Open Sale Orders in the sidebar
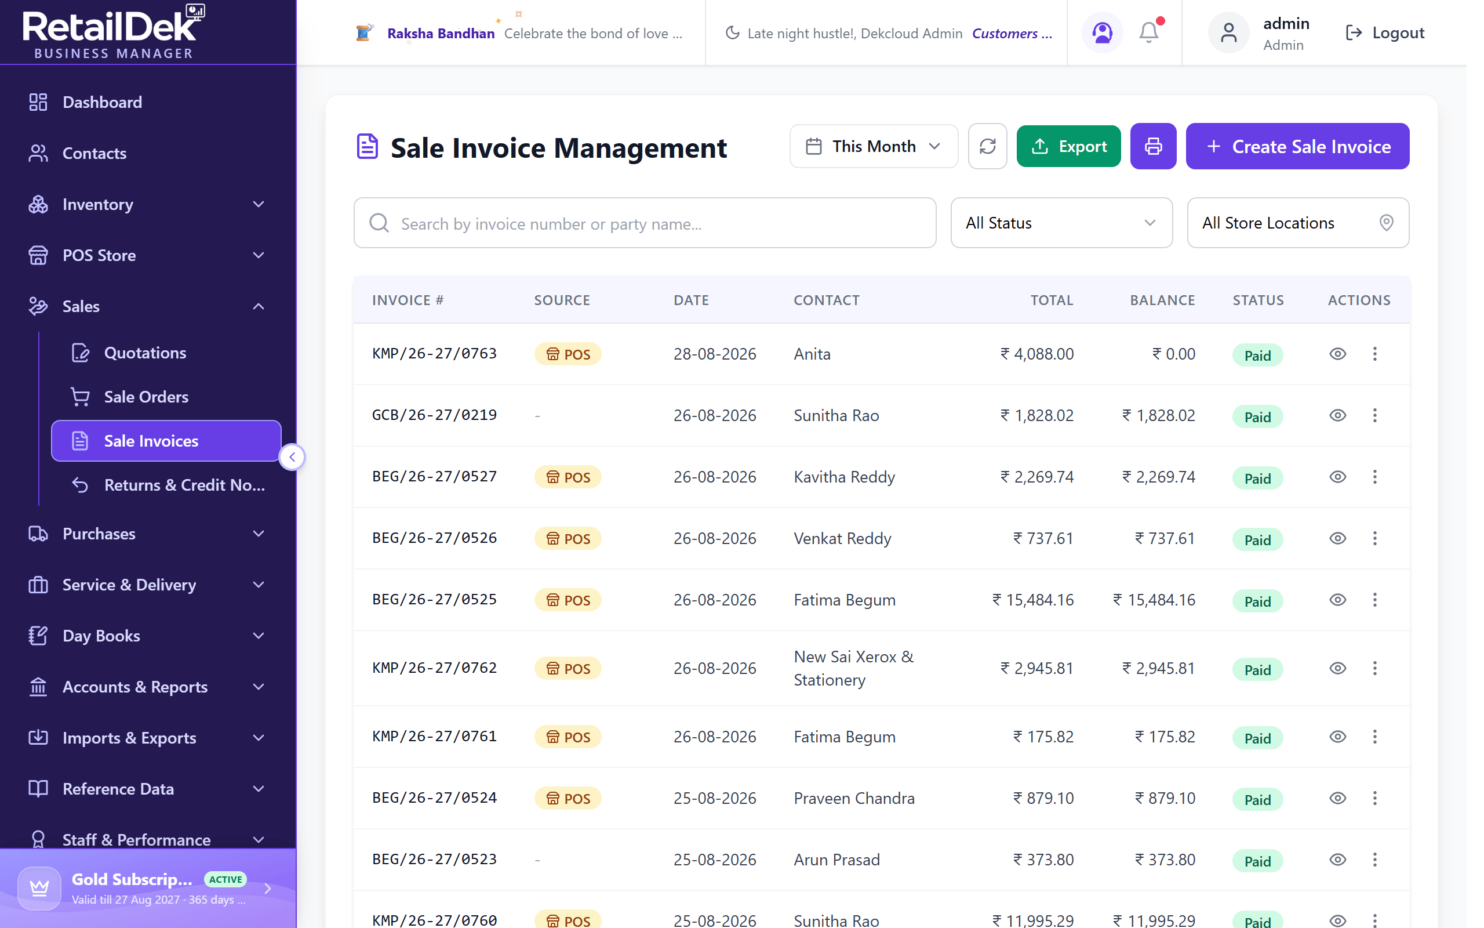 [166, 397]
